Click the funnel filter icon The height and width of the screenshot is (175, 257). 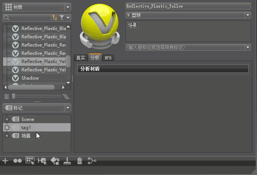pos(62,18)
